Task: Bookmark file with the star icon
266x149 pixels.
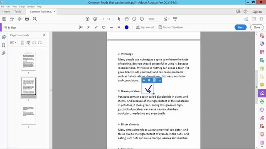Action: [x=12, y=19]
